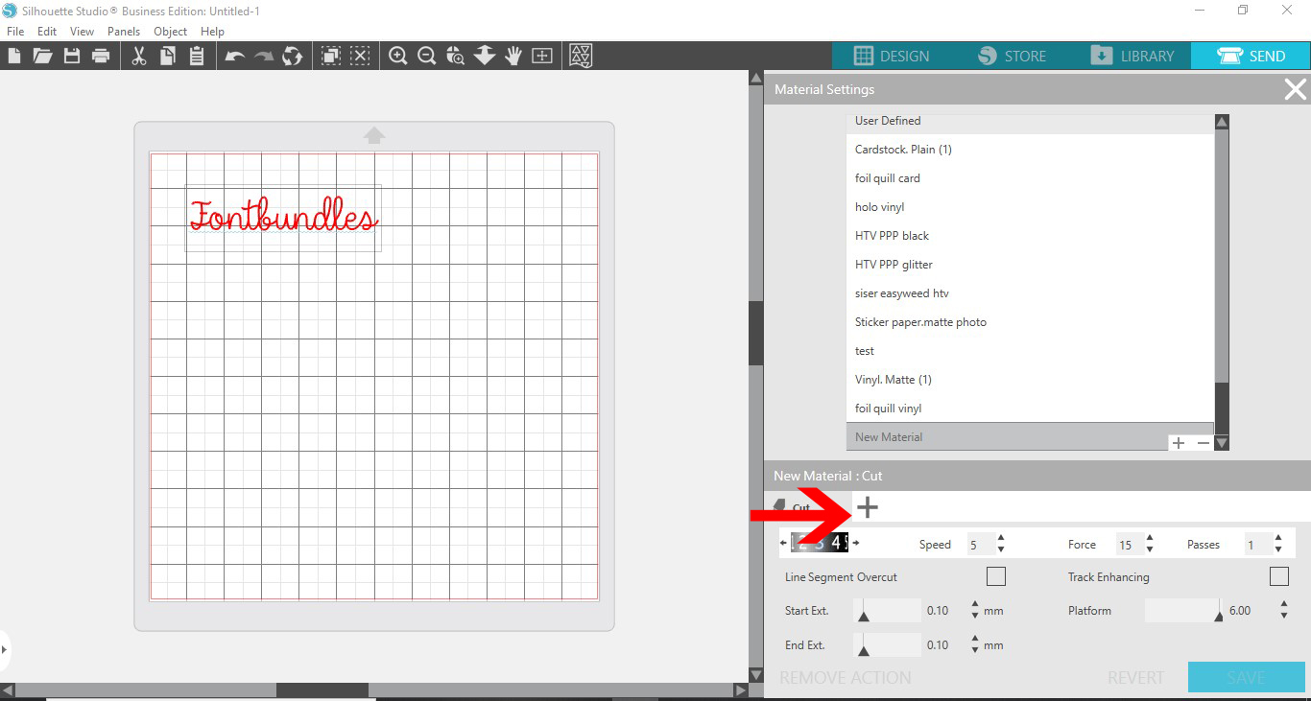Open the File menu
The width and height of the screenshot is (1311, 701).
15,32
